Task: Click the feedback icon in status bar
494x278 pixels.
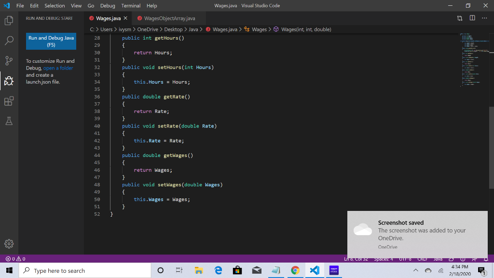Action: pos(475,259)
